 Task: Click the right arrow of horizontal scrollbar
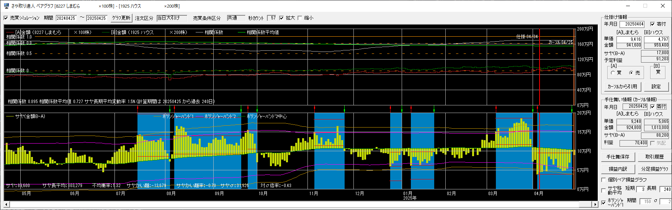coord(595,204)
